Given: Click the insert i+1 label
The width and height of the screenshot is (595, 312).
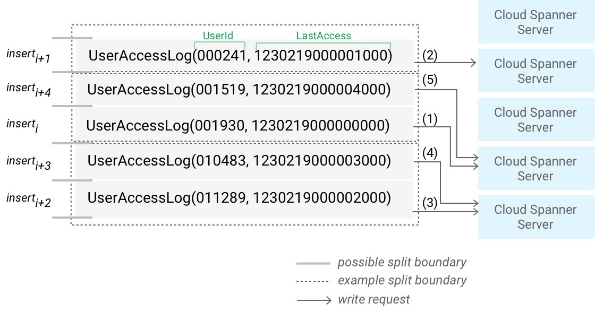Looking at the screenshot, I should pyautogui.click(x=28, y=56).
